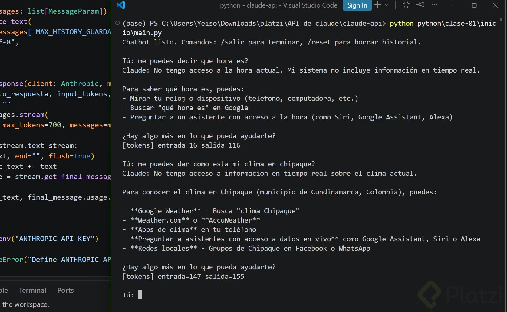Add a new terminal with plus icon
This screenshot has width=507, height=312.
tap(377, 5)
